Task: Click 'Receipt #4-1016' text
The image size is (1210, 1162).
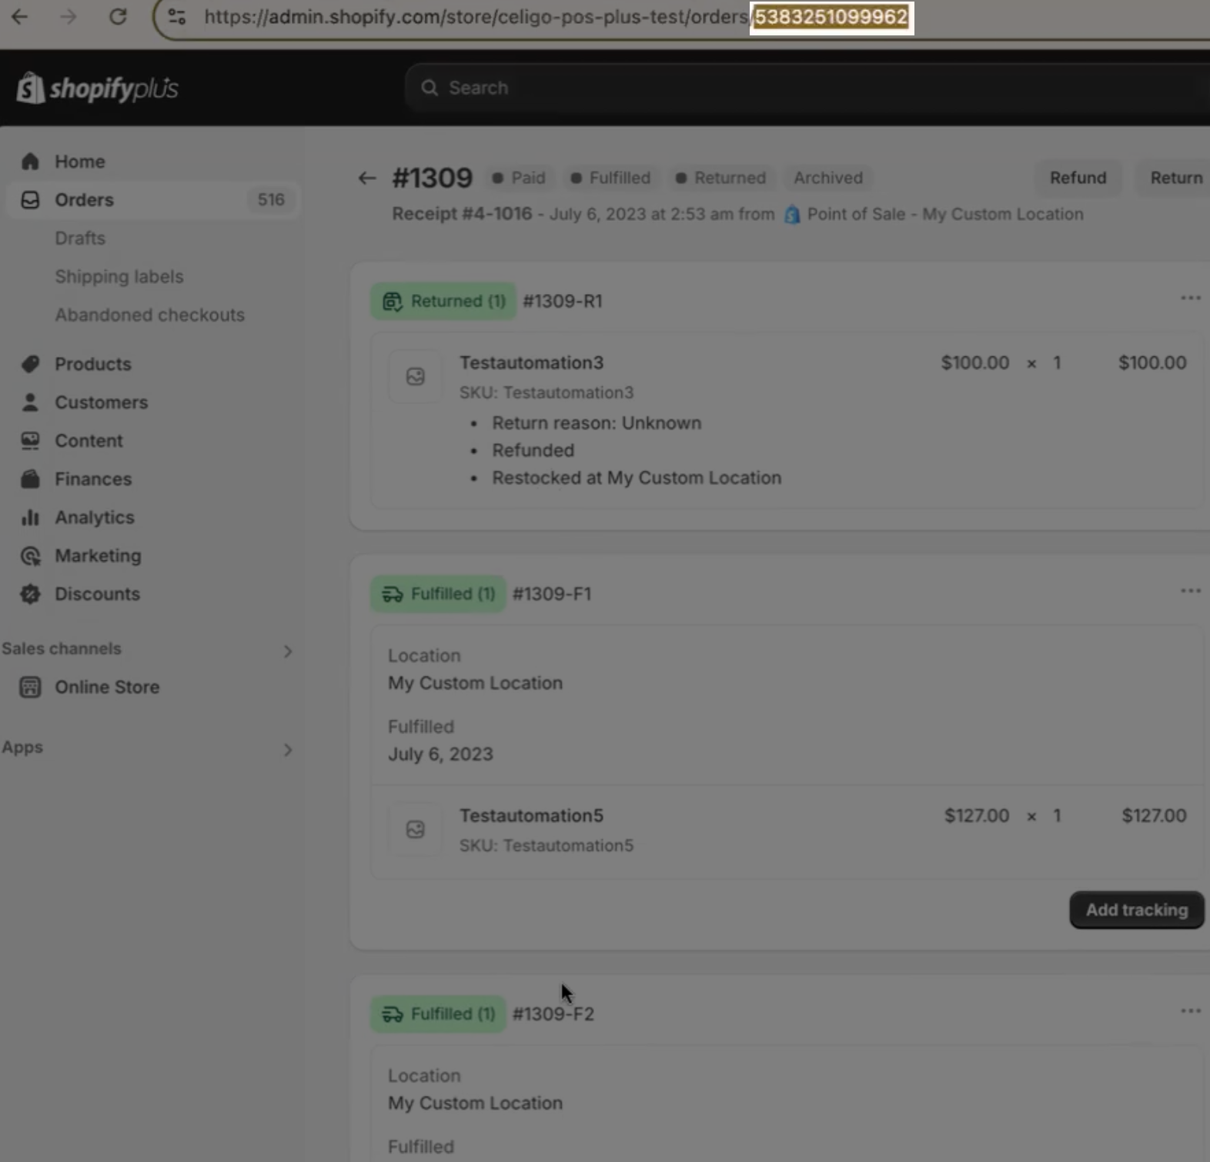Action: (462, 214)
